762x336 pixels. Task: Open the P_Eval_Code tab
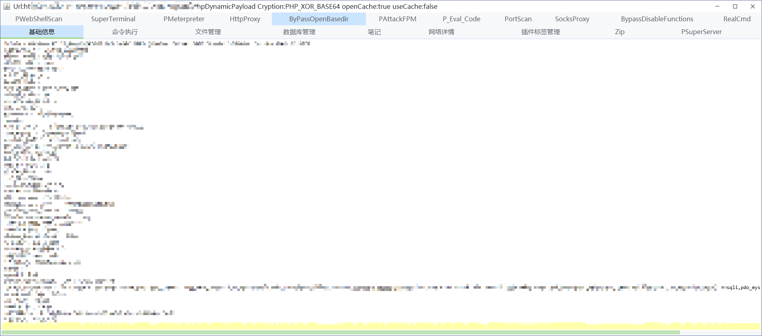pyautogui.click(x=461, y=19)
